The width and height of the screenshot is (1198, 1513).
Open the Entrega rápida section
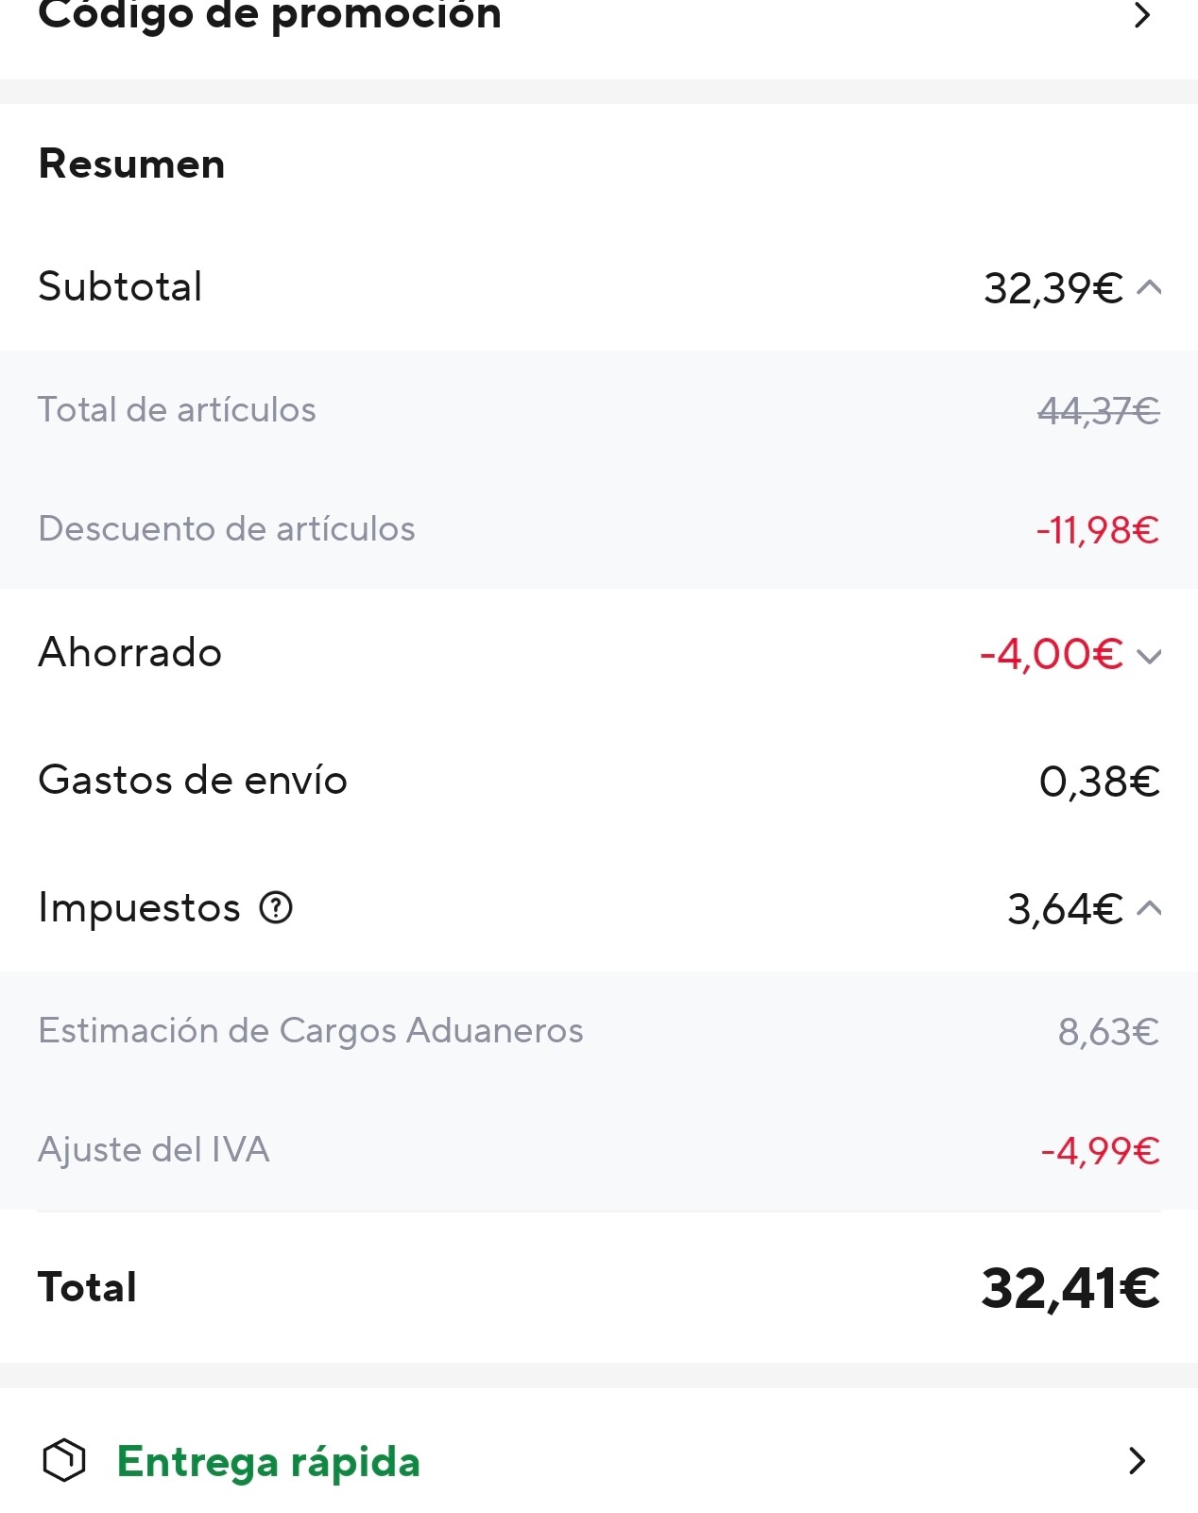coord(599,1460)
